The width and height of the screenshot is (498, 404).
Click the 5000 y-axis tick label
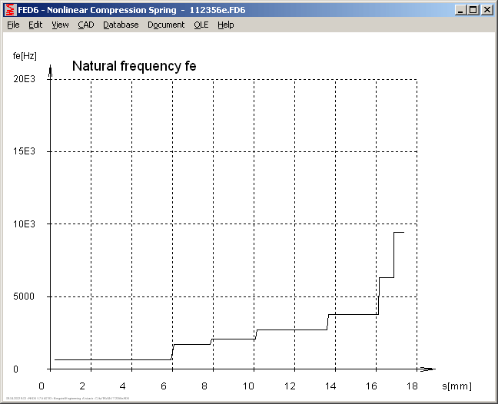pyautogui.click(x=25, y=296)
